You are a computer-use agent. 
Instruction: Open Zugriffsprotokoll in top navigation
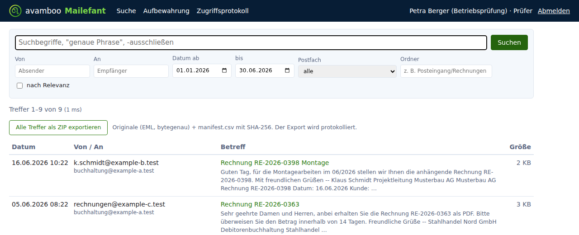click(x=223, y=11)
